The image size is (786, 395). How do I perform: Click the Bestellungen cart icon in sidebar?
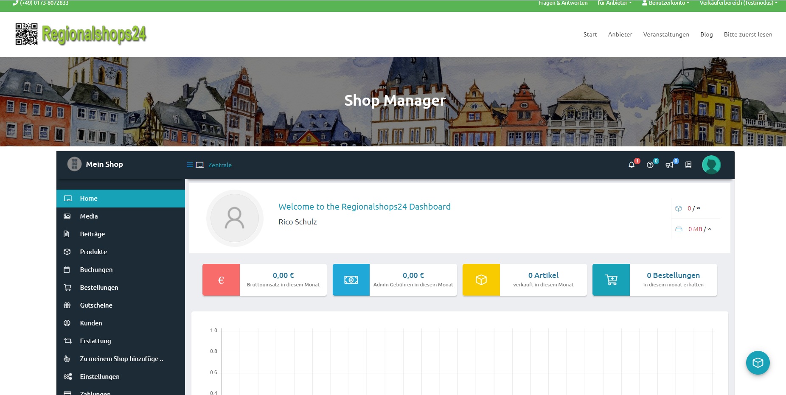(x=67, y=287)
